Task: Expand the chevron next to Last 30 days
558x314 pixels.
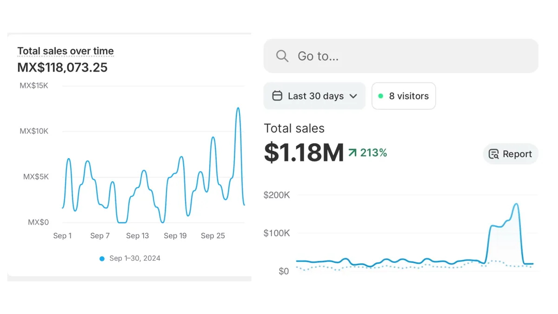Action: [x=353, y=96]
